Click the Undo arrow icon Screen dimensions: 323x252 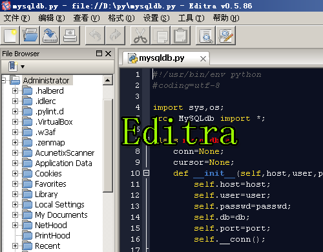(x=95, y=36)
